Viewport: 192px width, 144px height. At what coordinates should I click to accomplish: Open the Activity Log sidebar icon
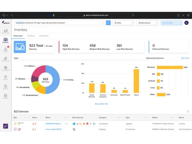pos(5,59)
